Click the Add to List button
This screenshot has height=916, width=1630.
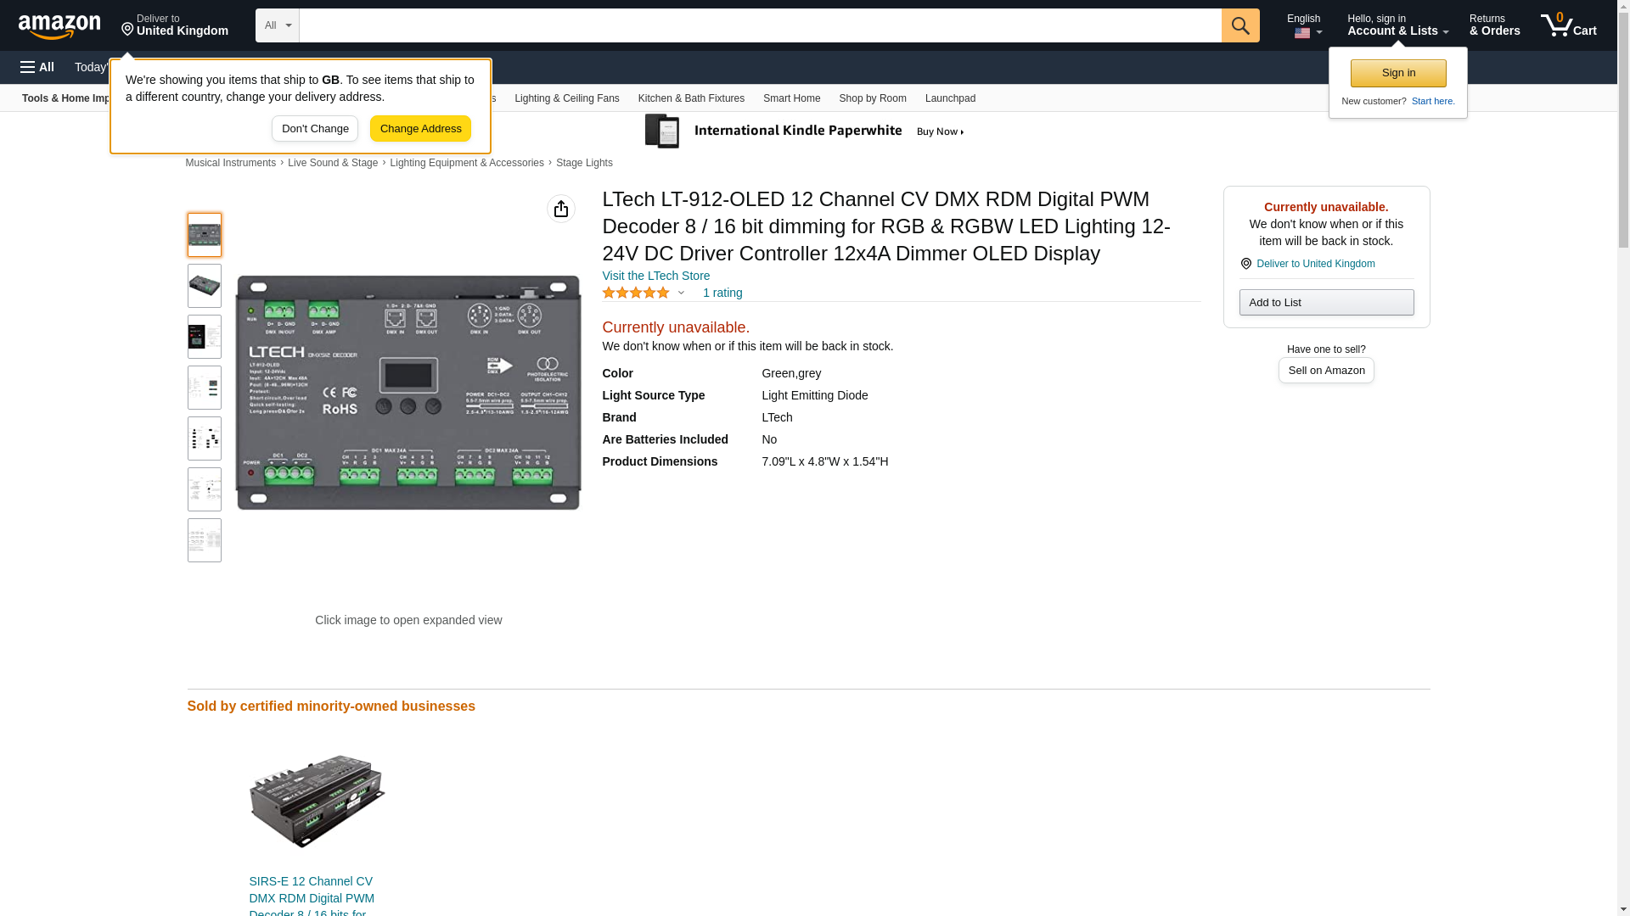pos(1325,303)
